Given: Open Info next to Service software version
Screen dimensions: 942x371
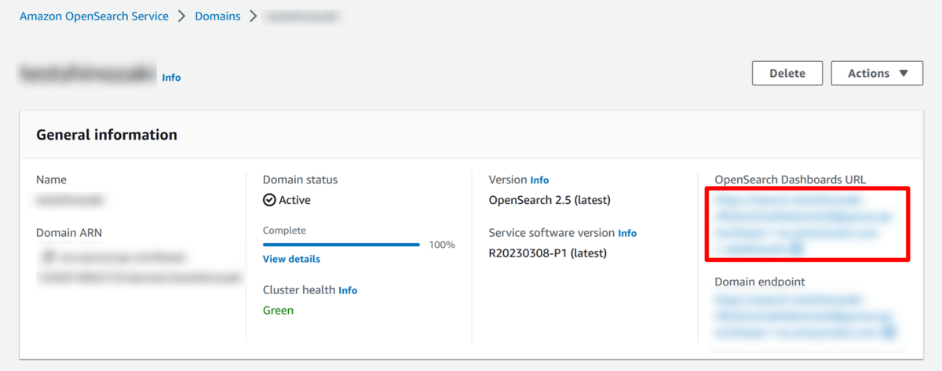Looking at the screenshot, I should click(x=627, y=233).
